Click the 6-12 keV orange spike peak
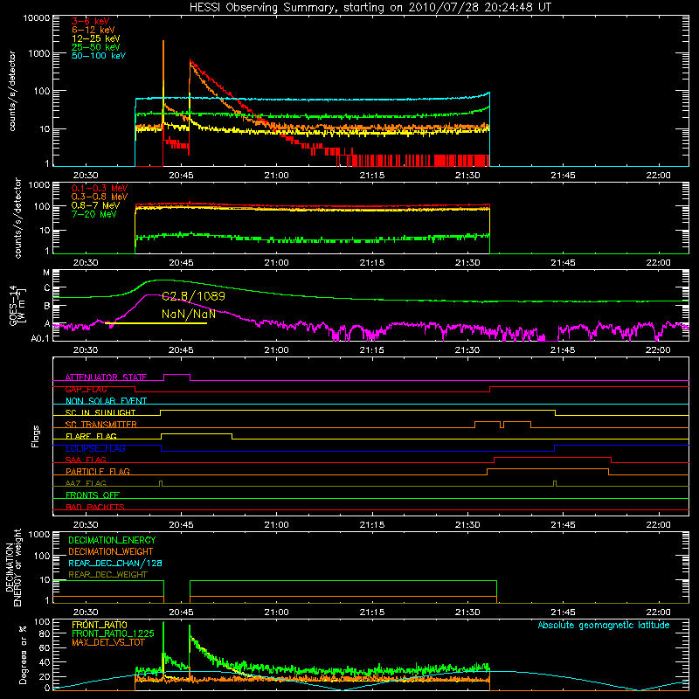The height and width of the screenshot is (699, 699). [x=163, y=42]
